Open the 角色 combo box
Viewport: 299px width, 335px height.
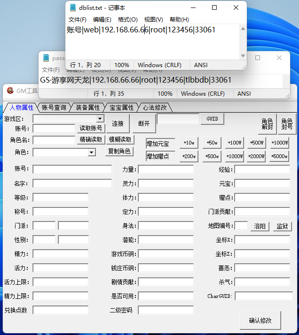tap(91, 152)
